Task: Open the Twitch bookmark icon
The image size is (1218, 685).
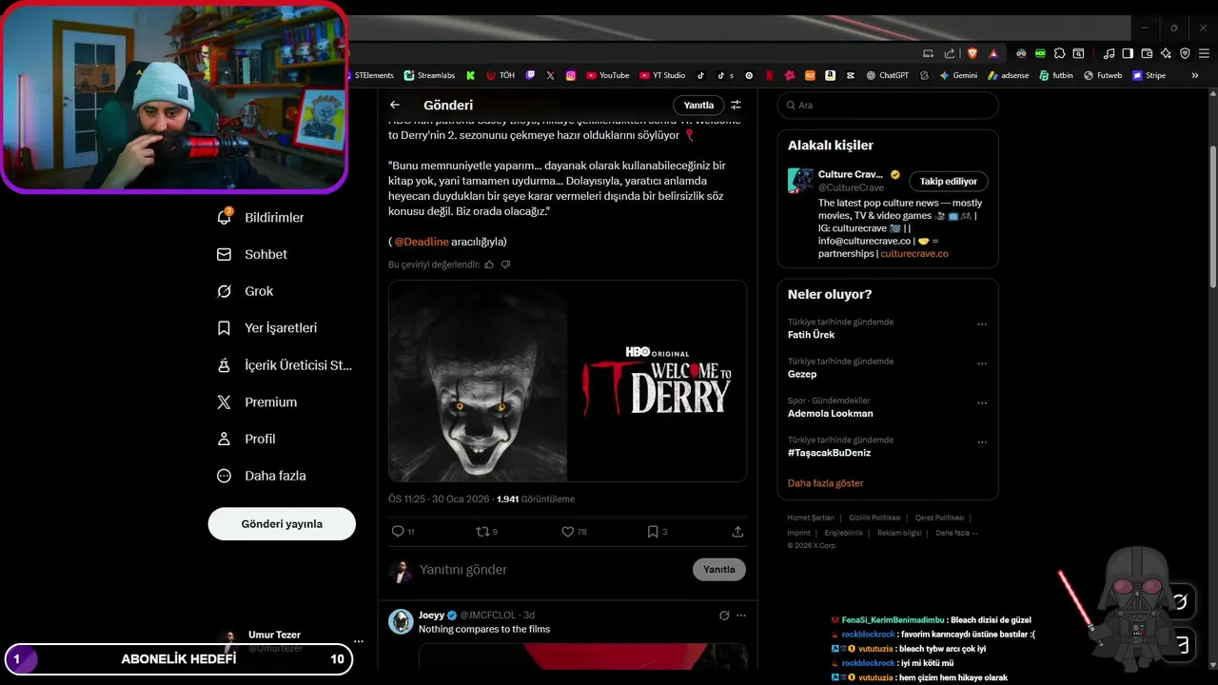Action: 530,75
